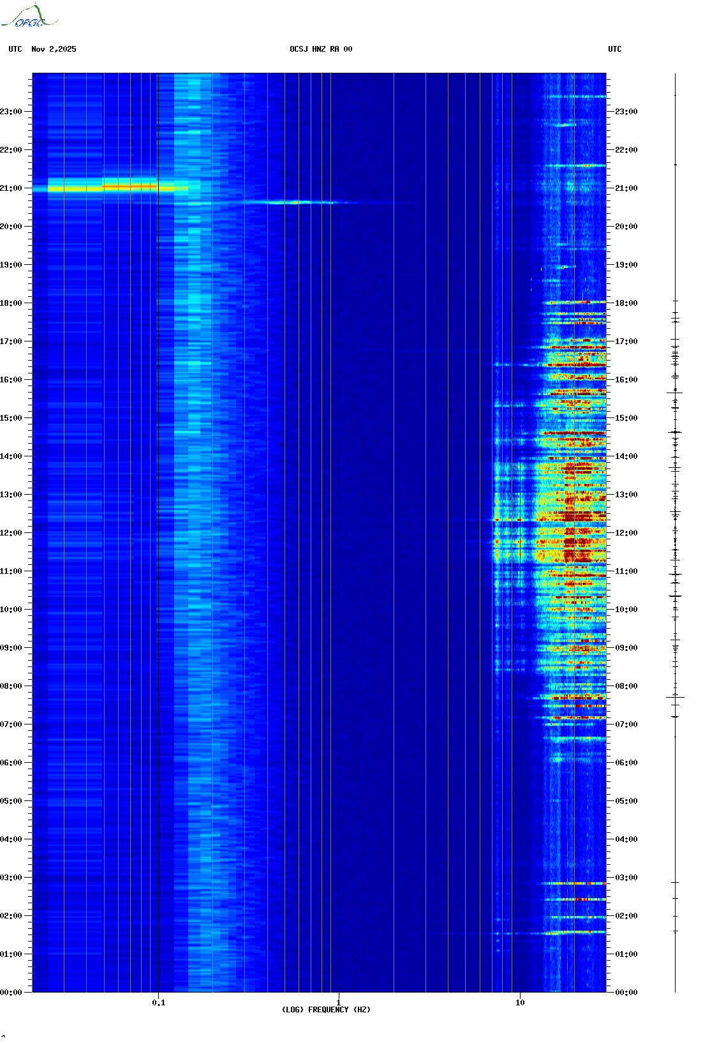Click the date text Nov 2,2025
703x1043 pixels.
click(54, 49)
